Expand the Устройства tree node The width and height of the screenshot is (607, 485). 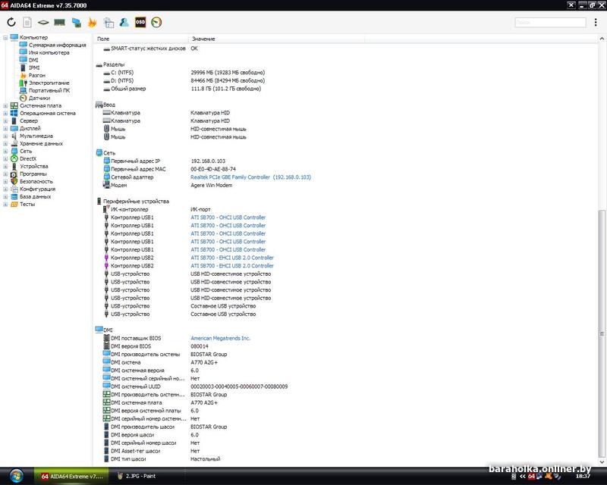(5, 166)
